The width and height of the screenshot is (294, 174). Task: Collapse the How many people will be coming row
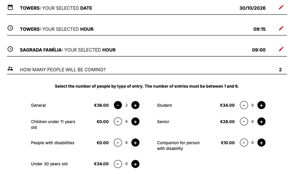(x=147, y=70)
